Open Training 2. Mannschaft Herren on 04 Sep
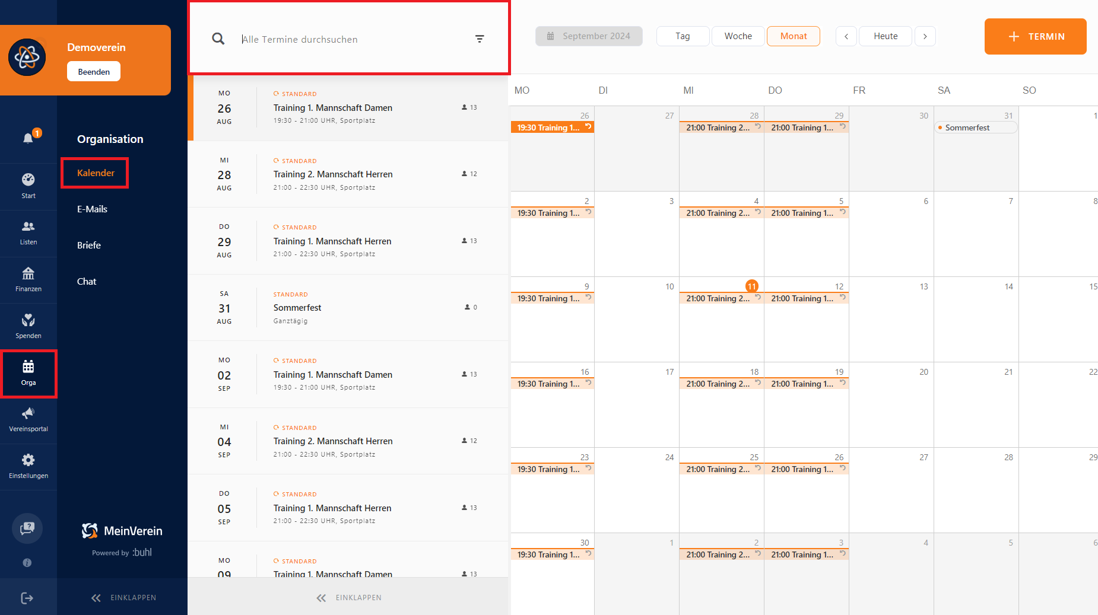Screen dimensions: 1098x615 [x=349, y=441]
